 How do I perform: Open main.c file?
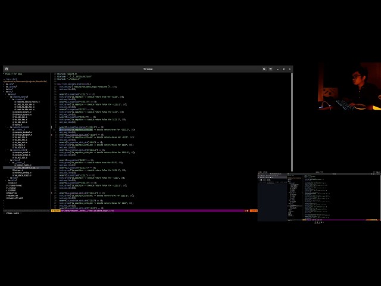[x=12, y=183]
